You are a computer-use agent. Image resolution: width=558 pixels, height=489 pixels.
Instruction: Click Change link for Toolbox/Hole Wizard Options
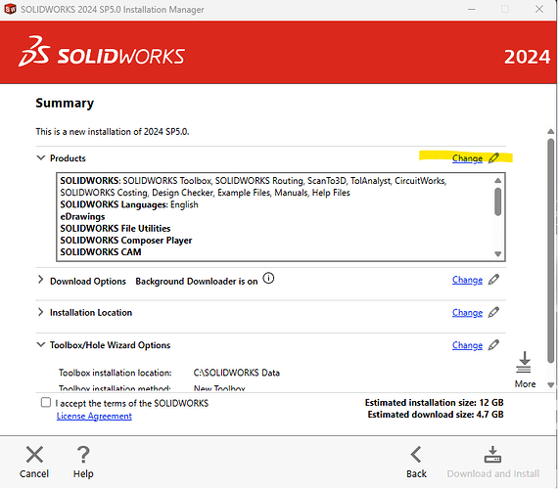[467, 345]
